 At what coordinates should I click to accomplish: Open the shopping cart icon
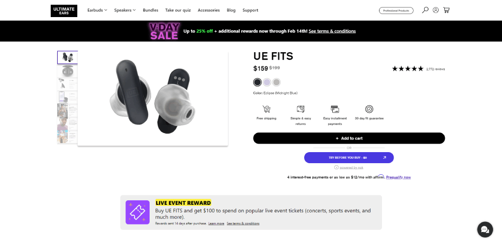click(446, 10)
